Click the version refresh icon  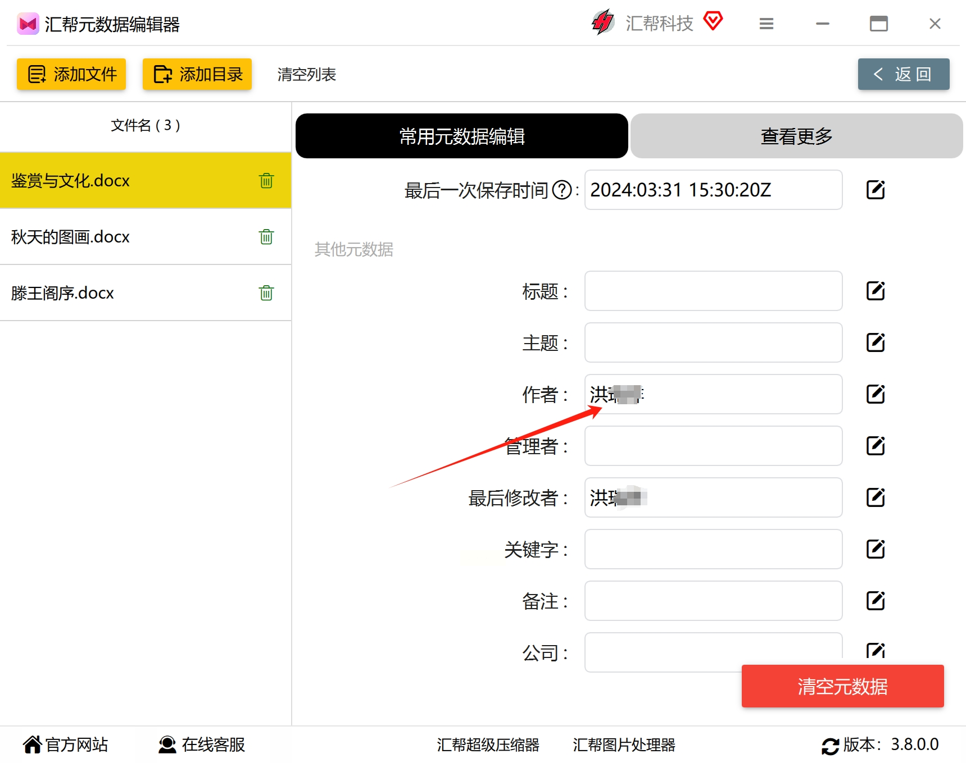click(x=831, y=746)
